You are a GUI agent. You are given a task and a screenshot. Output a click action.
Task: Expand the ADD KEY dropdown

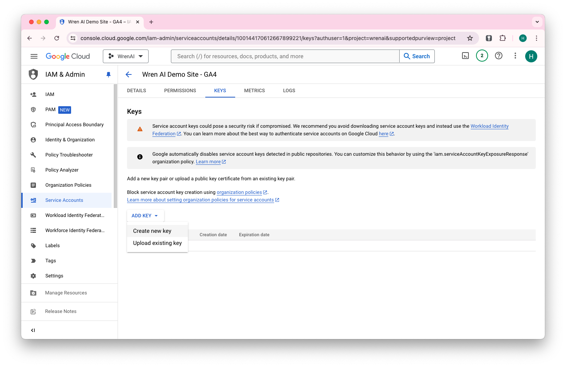[x=145, y=216]
